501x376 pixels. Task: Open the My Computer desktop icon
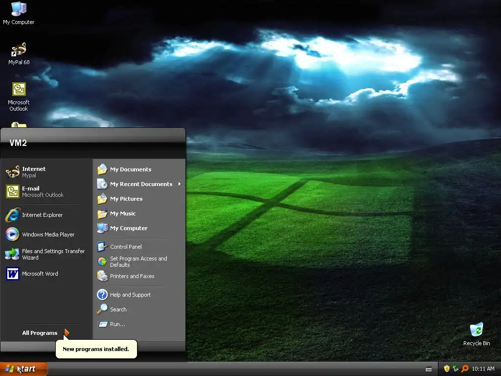[19, 13]
